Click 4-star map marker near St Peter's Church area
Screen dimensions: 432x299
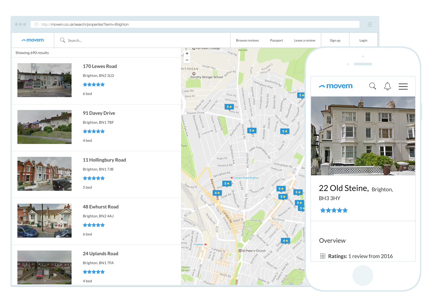click(285, 241)
